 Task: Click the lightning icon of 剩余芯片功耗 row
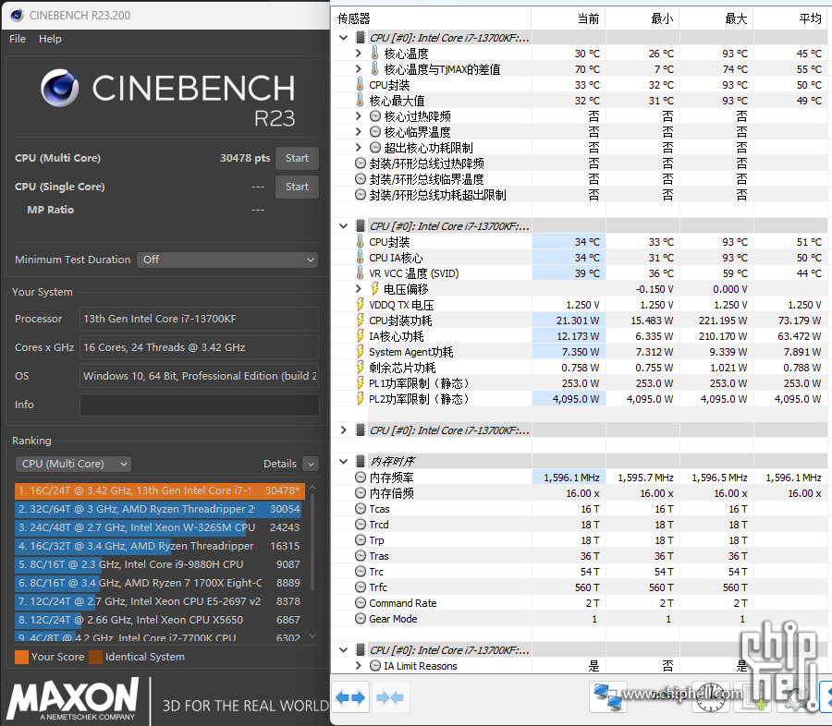click(x=361, y=368)
